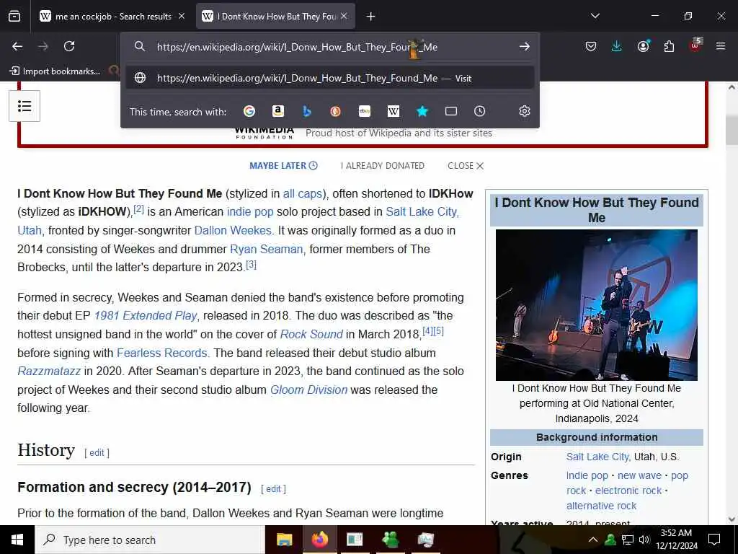Click the Go arrow in address bar
The image size is (738, 554).
(525, 47)
